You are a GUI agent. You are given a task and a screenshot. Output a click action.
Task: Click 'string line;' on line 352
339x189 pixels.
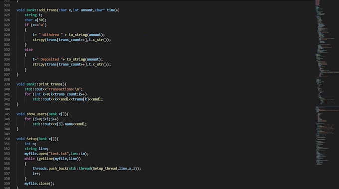pos(36,149)
